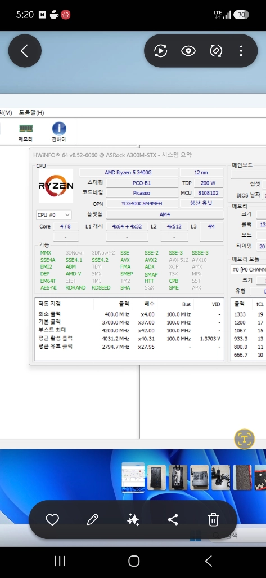The height and width of the screenshot is (578, 266).
Task: Click the 4 / 8 core count value
Action: [x=66, y=226]
